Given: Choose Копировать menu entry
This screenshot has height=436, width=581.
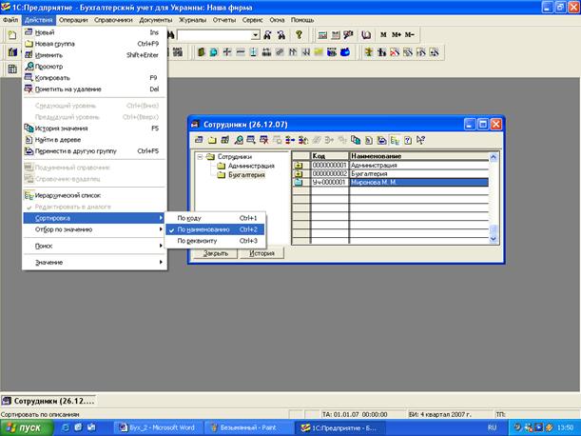Looking at the screenshot, I should (94, 78).
